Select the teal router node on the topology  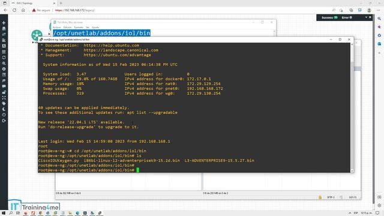click(37, 35)
